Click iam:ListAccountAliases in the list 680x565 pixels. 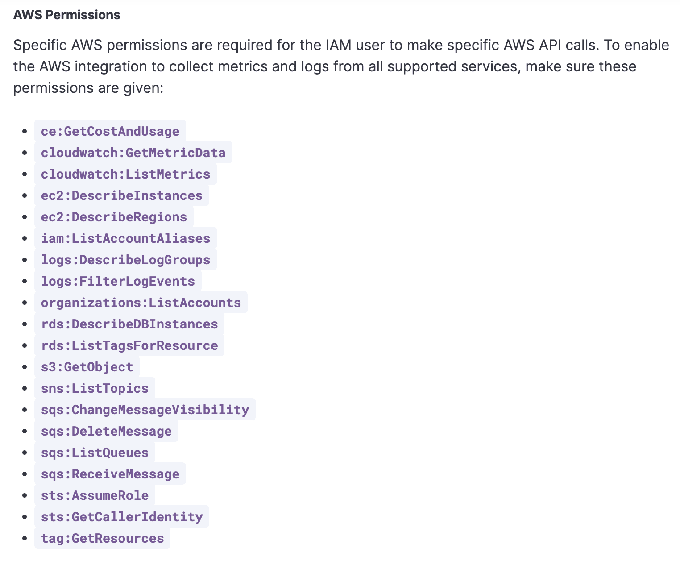click(x=125, y=238)
